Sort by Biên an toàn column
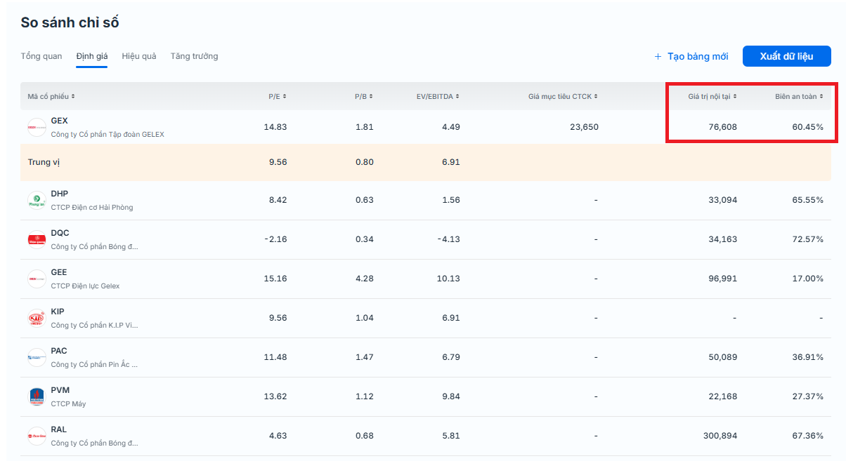 point(799,96)
